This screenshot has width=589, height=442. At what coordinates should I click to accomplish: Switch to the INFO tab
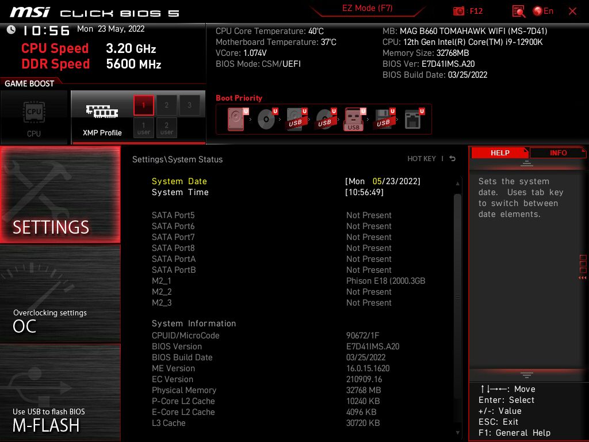click(558, 153)
